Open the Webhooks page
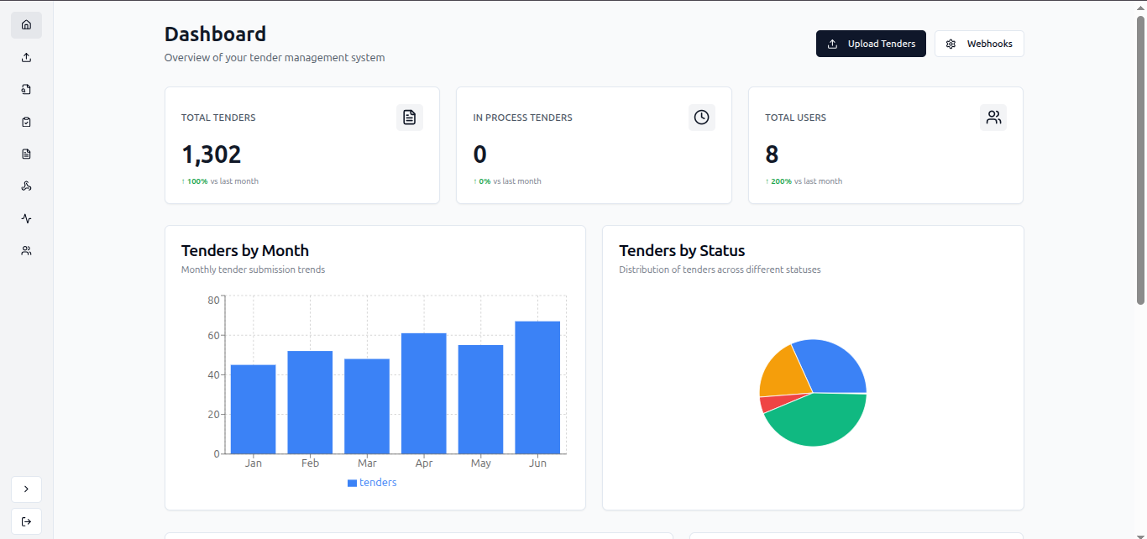This screenshot has width=1147, height=539. (x=979, y=44)
